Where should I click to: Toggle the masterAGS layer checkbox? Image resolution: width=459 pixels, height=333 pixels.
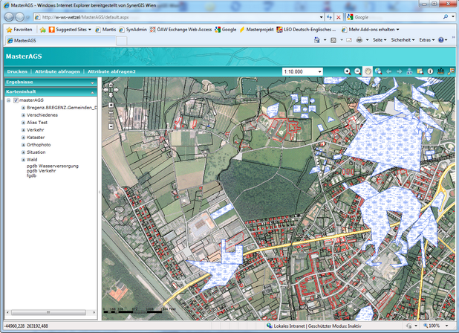tap(16, 100)
